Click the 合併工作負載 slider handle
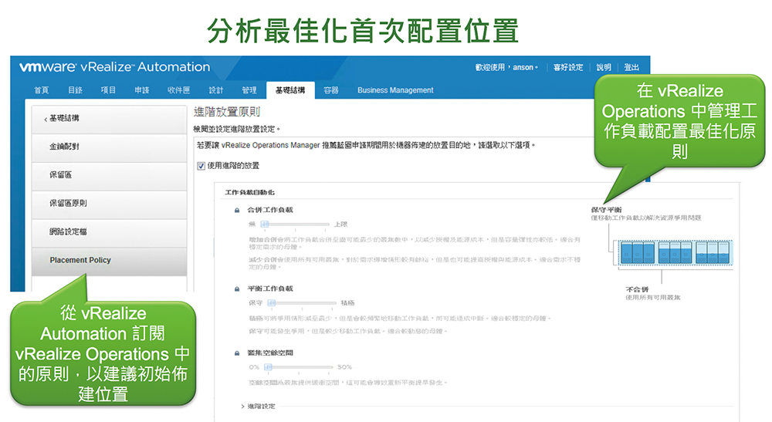 point(265,225)
